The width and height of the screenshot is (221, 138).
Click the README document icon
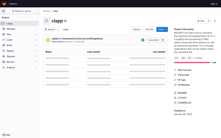(175, 93)
